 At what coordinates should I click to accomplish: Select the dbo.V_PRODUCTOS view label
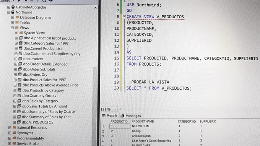37,122
